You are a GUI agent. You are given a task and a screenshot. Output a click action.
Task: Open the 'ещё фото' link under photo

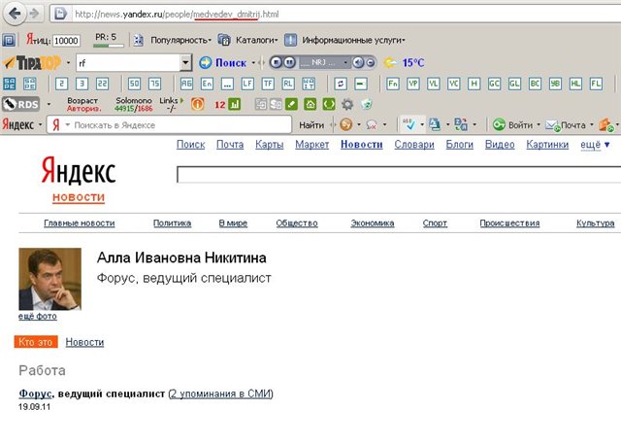click(38, 317)
